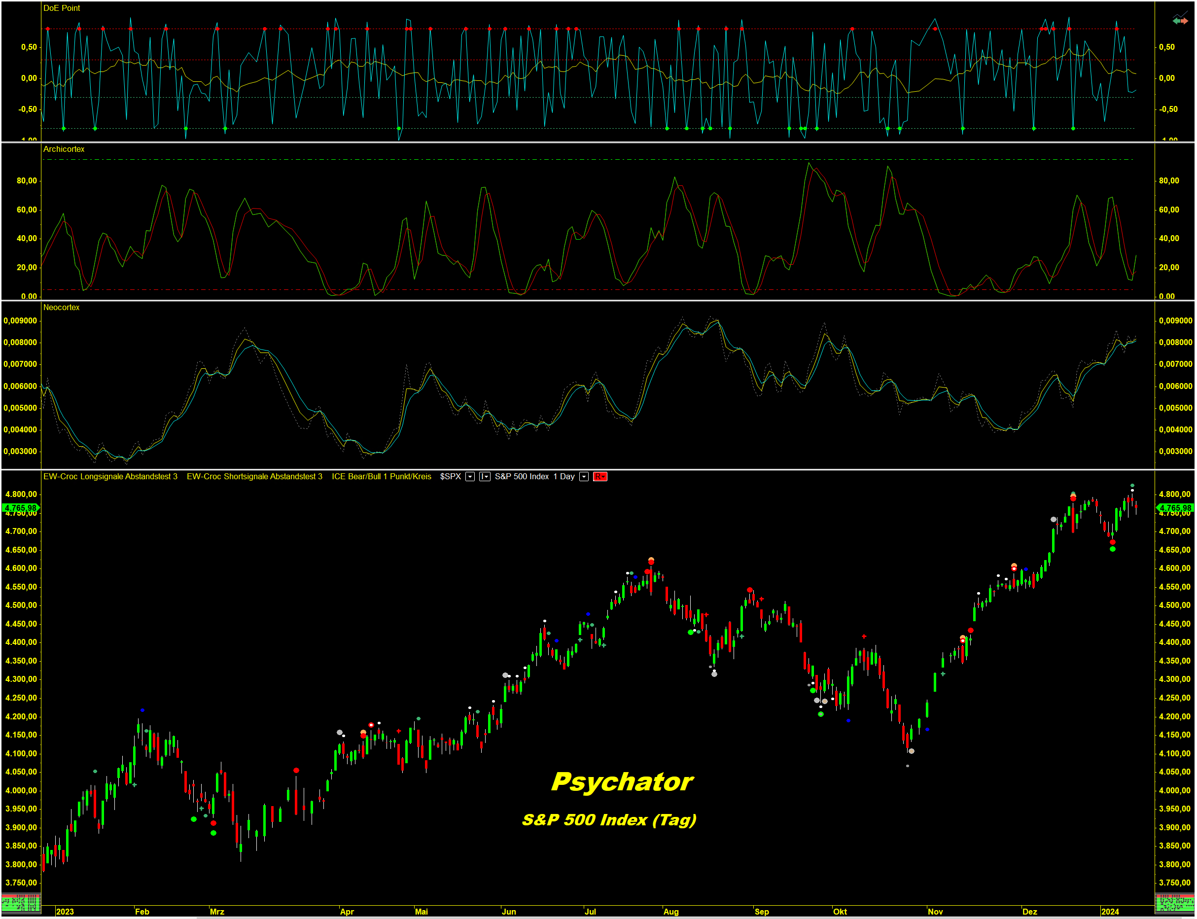
Task: Click the green 4.765,98 price tag on right axis
Action: coord(1175,508)
